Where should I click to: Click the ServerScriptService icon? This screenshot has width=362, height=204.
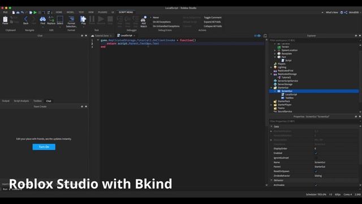tap(275, 80)
